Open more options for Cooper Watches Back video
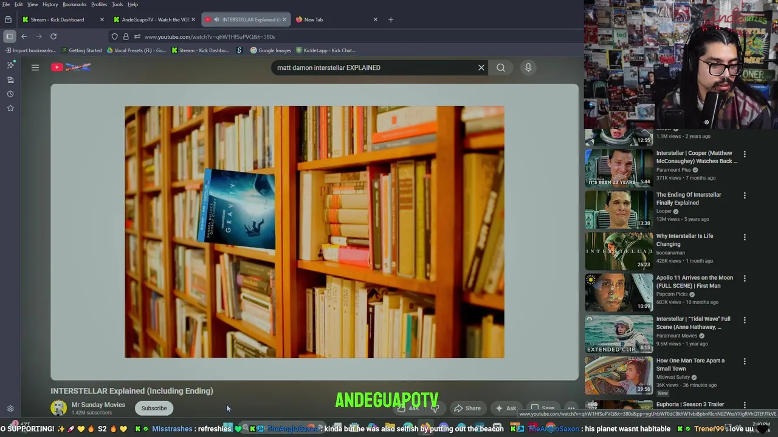 [745, 154]
